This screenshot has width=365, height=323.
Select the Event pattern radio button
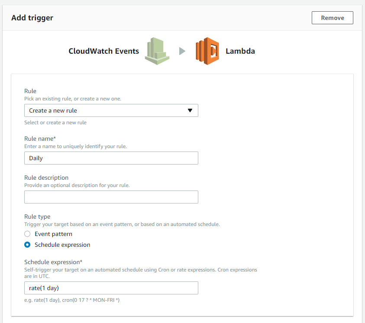(x=27, y=234)
